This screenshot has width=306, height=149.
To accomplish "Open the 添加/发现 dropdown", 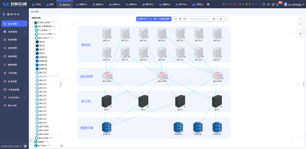I will (164, 19).
